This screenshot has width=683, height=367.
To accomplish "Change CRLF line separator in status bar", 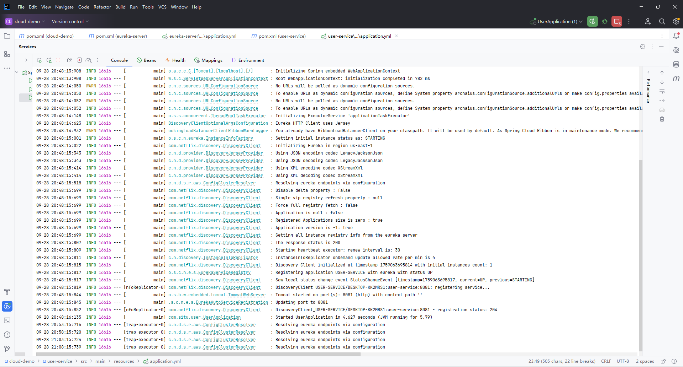I will 606,361.
